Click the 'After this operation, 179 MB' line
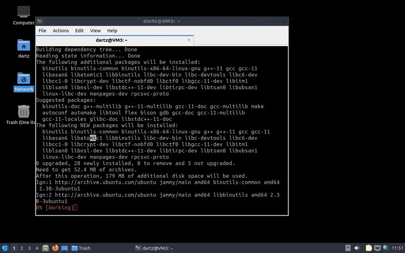The height and width of the screenshot is (253, 405). [142, 176]
